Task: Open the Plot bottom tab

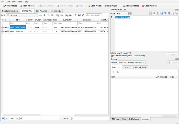Action: pos(124,119)
